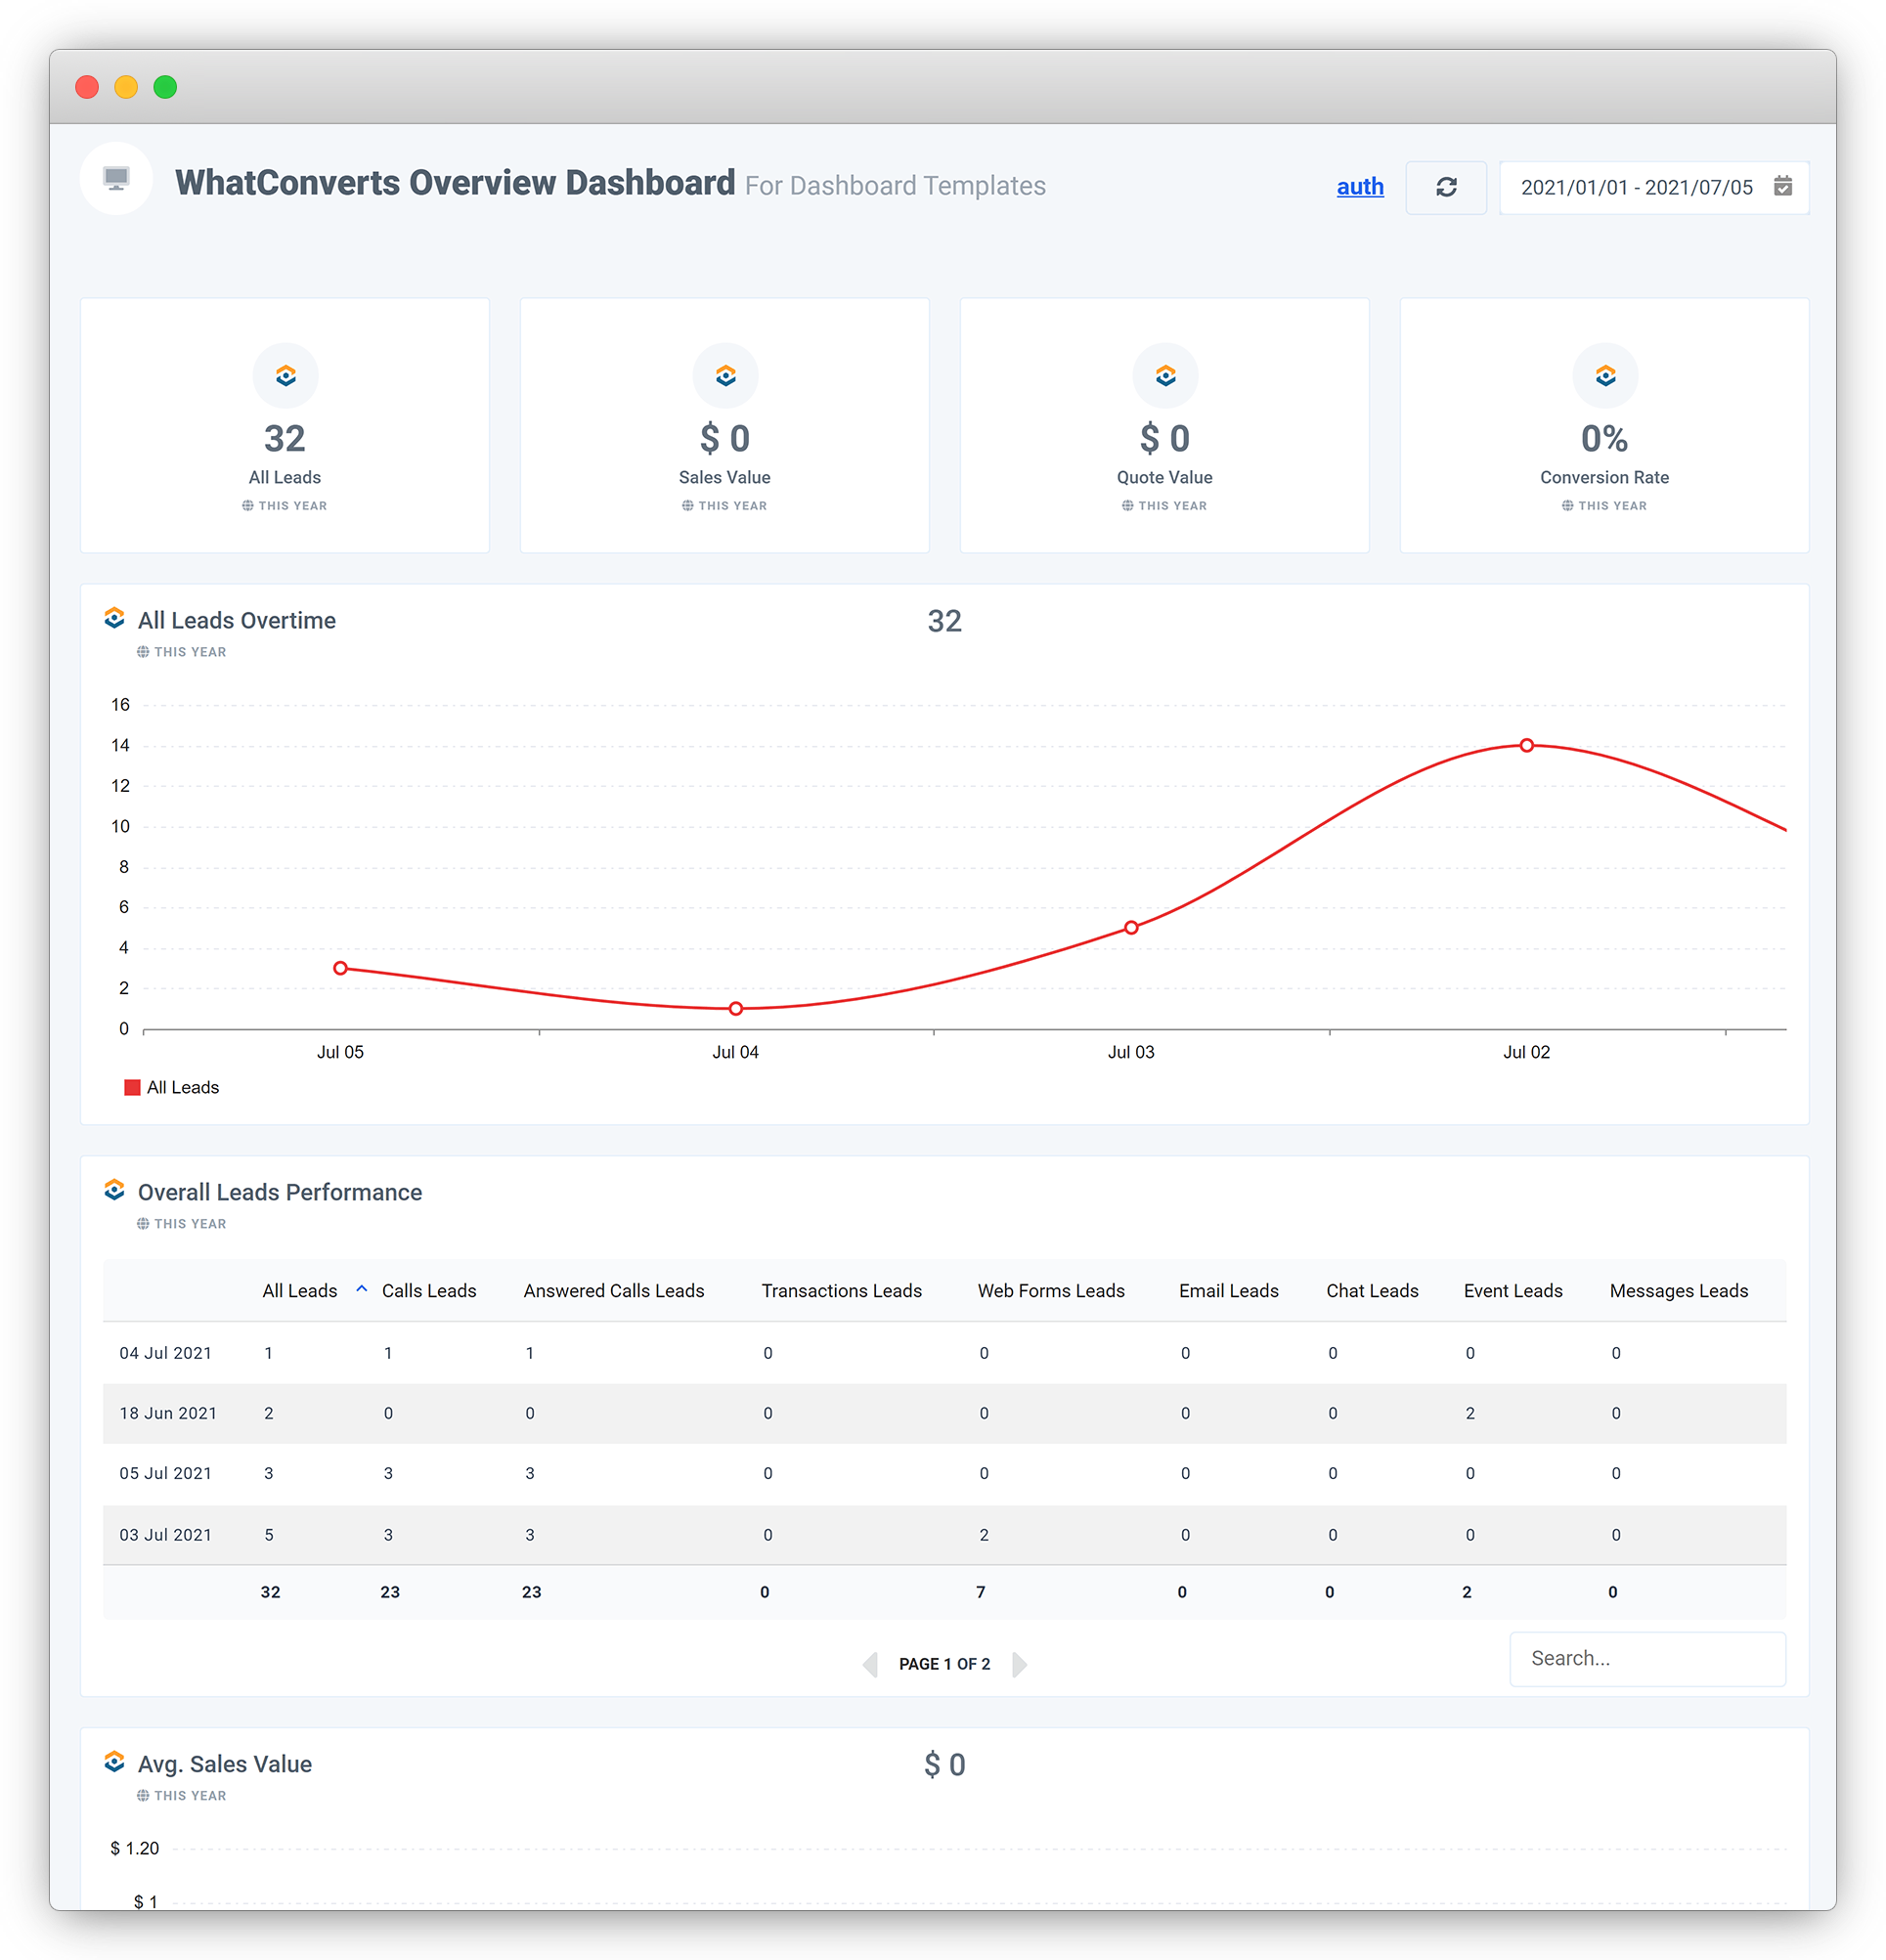Sort by All Leads column header text
The width and height of the screenshot is (1886, 1960).
[300, 1291]
